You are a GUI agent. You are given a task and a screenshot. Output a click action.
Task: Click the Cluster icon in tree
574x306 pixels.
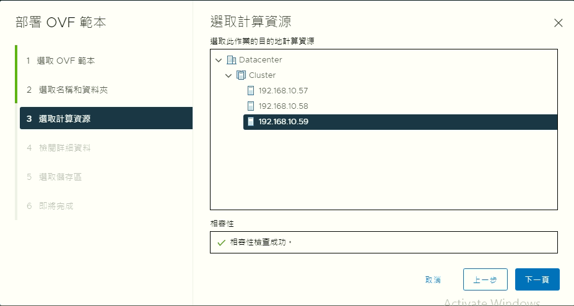[x=241, y=75]
